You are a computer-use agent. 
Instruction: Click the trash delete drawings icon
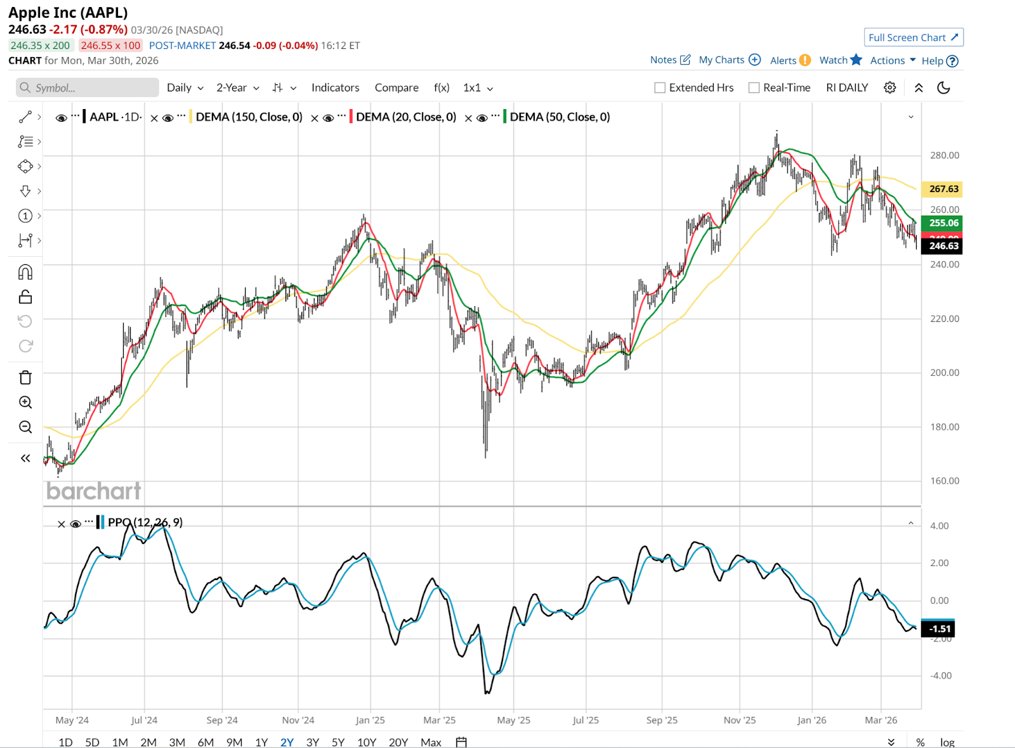(25, 378)
